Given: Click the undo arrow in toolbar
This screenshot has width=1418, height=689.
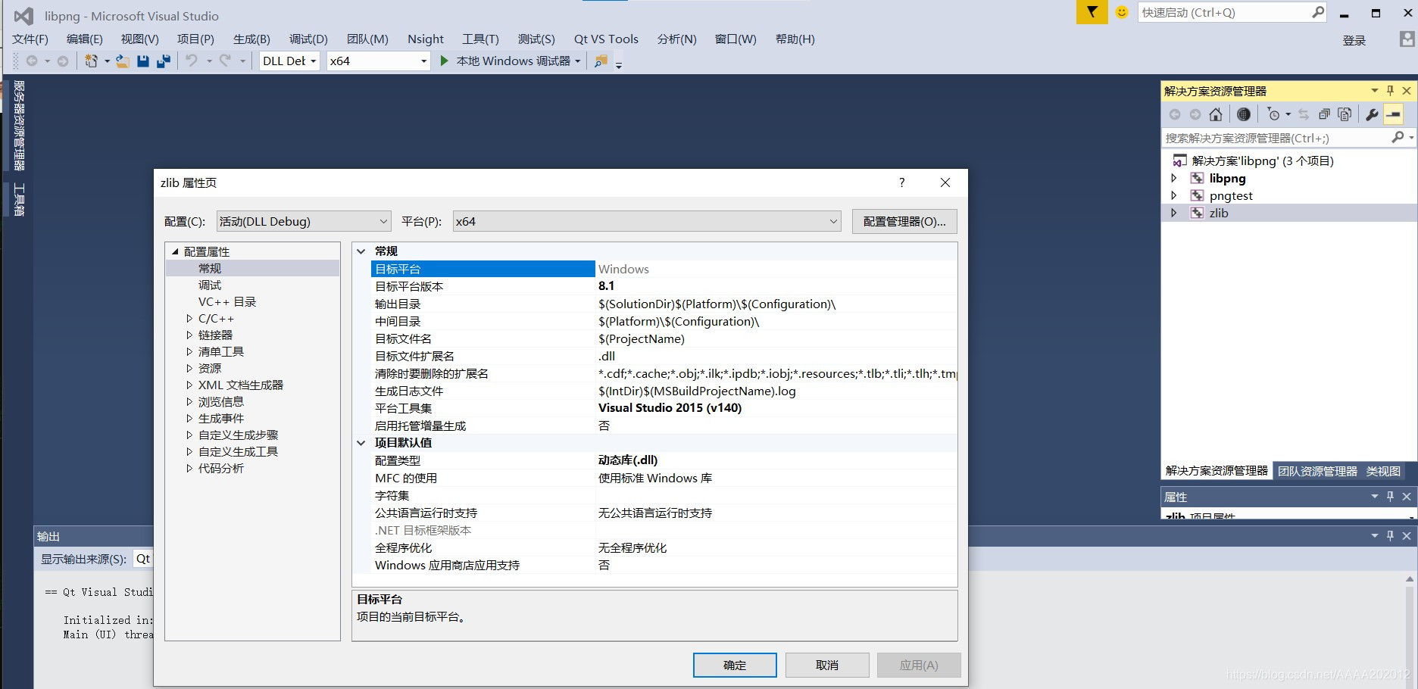Looking at the screenshot, I should pyautogui.click(x=192, y=61).
